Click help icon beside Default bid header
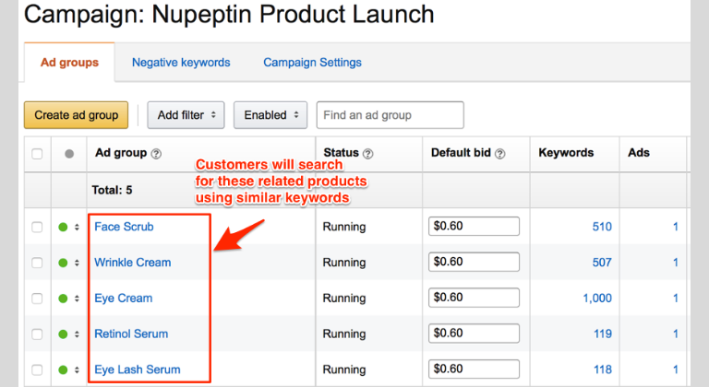Screen dimensions: 709x387 point(500,154)
